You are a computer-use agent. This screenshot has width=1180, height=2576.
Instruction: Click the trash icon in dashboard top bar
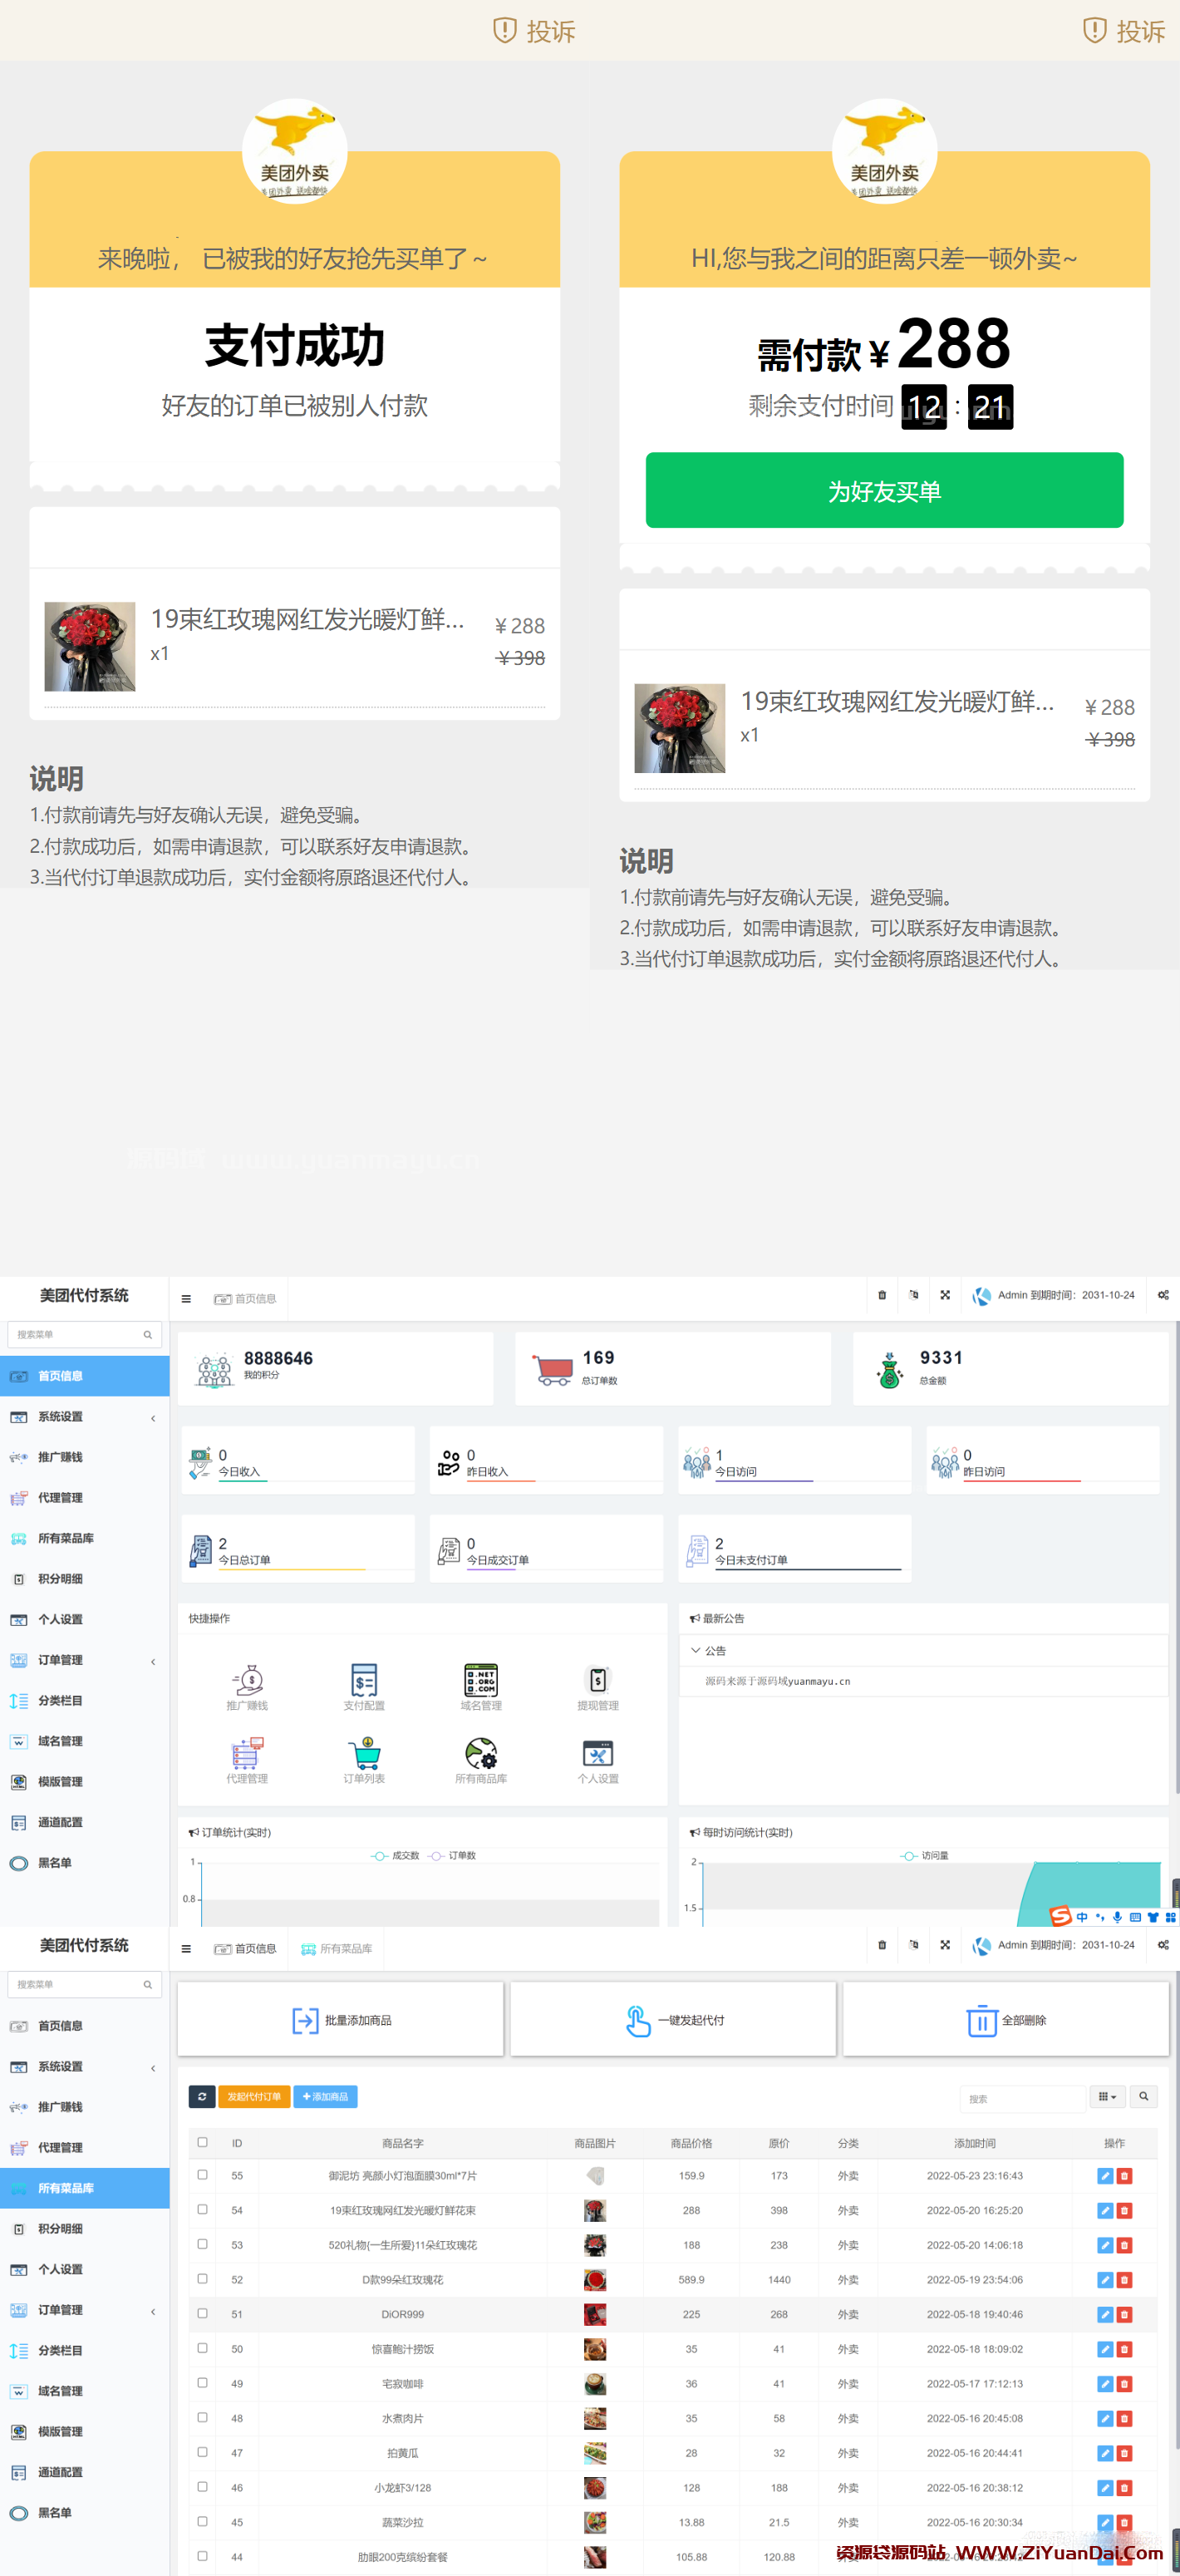(882, 1295)
